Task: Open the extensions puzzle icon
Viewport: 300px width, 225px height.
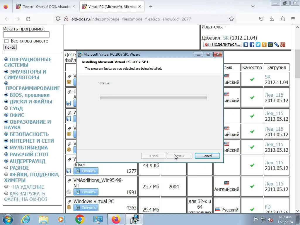Action: pos(282,19)
